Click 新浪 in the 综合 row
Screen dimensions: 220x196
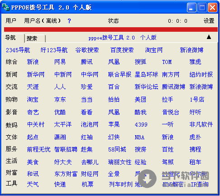tap(33, 62)
